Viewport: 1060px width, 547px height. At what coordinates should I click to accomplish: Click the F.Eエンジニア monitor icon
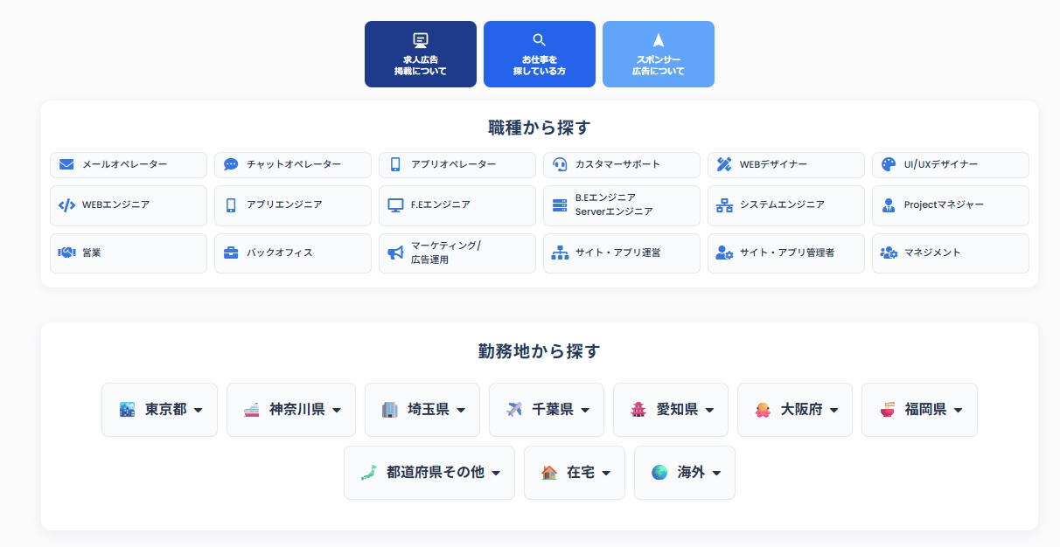[395, 205]
